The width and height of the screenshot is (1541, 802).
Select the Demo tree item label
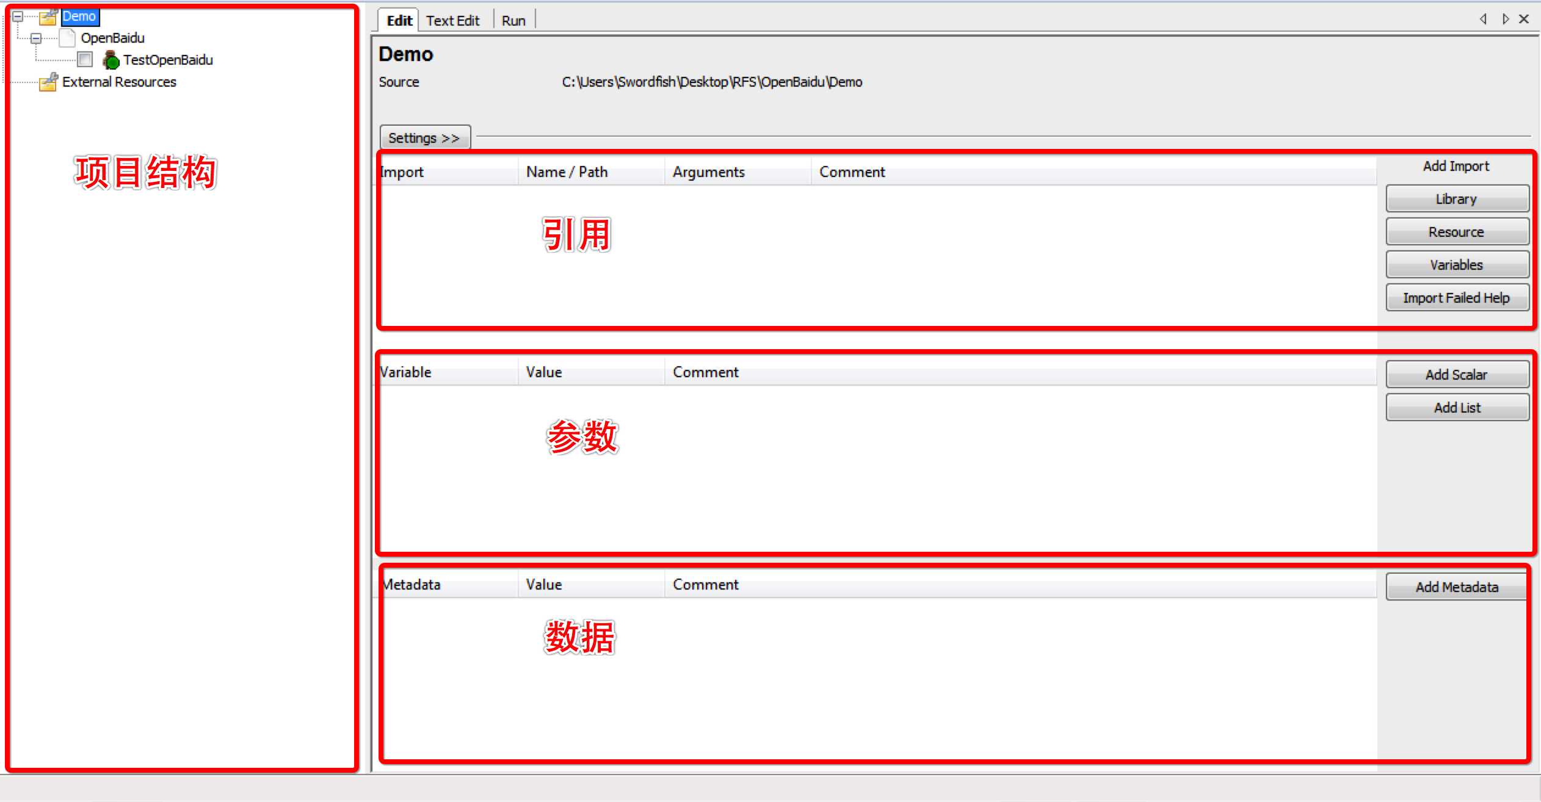(x=80, y=16)
